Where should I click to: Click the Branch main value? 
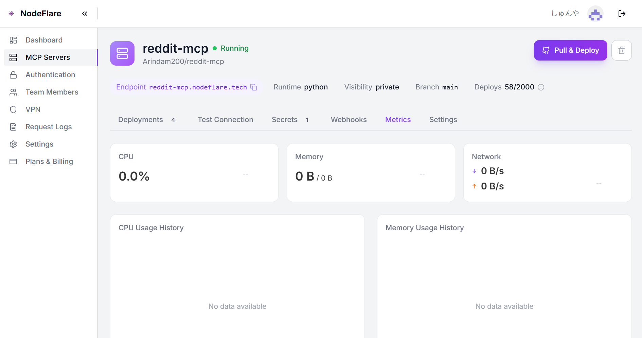tap(450, 87)
